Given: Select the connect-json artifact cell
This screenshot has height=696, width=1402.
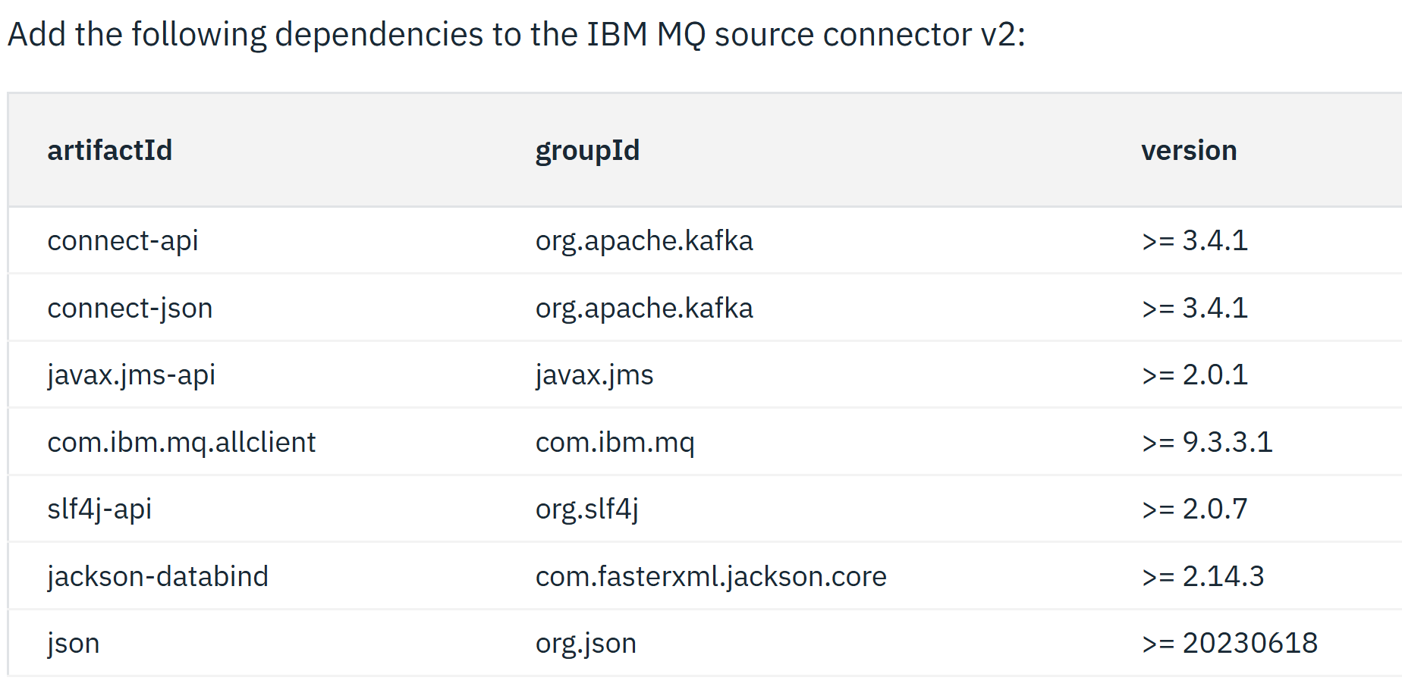Looking at the screenshot, I should coord(130,309).
